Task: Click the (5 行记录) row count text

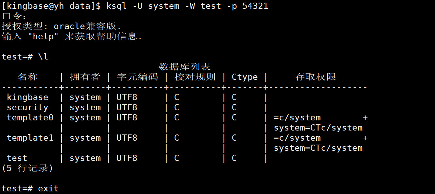Action: tap(27, 168)
